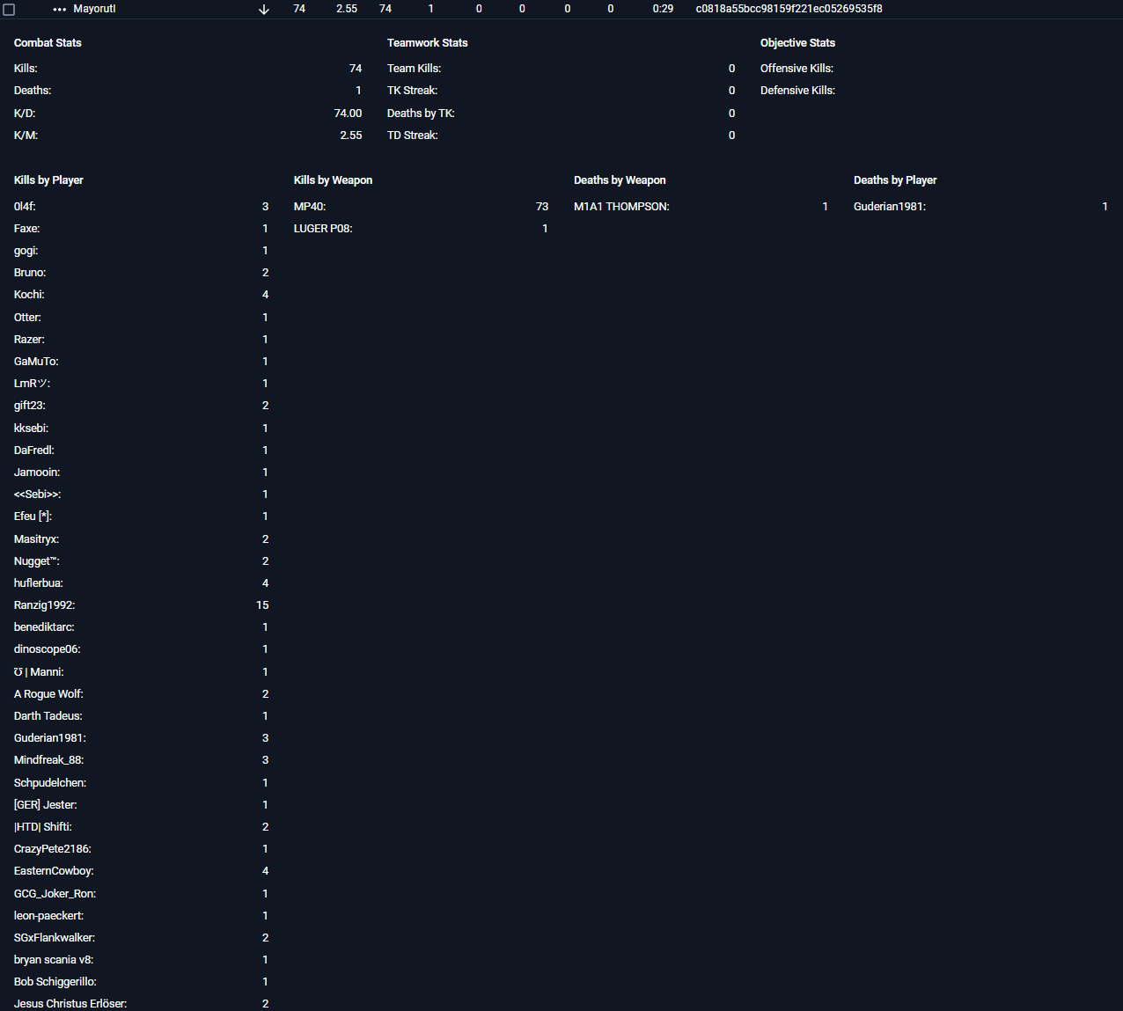The height and width of the screenshot is (1011, 1123).
Task: Click the 0:29 time value in the row
Action: click(663, 9)
